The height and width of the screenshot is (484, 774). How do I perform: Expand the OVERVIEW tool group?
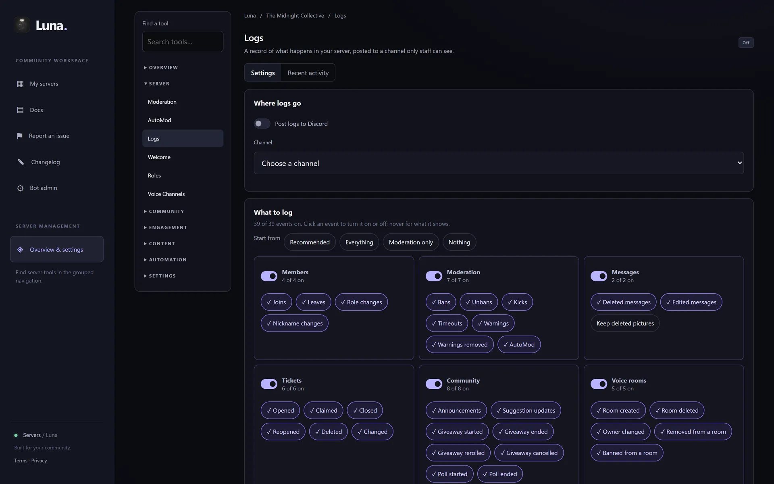pyautogui.click(x=161, y=67)
